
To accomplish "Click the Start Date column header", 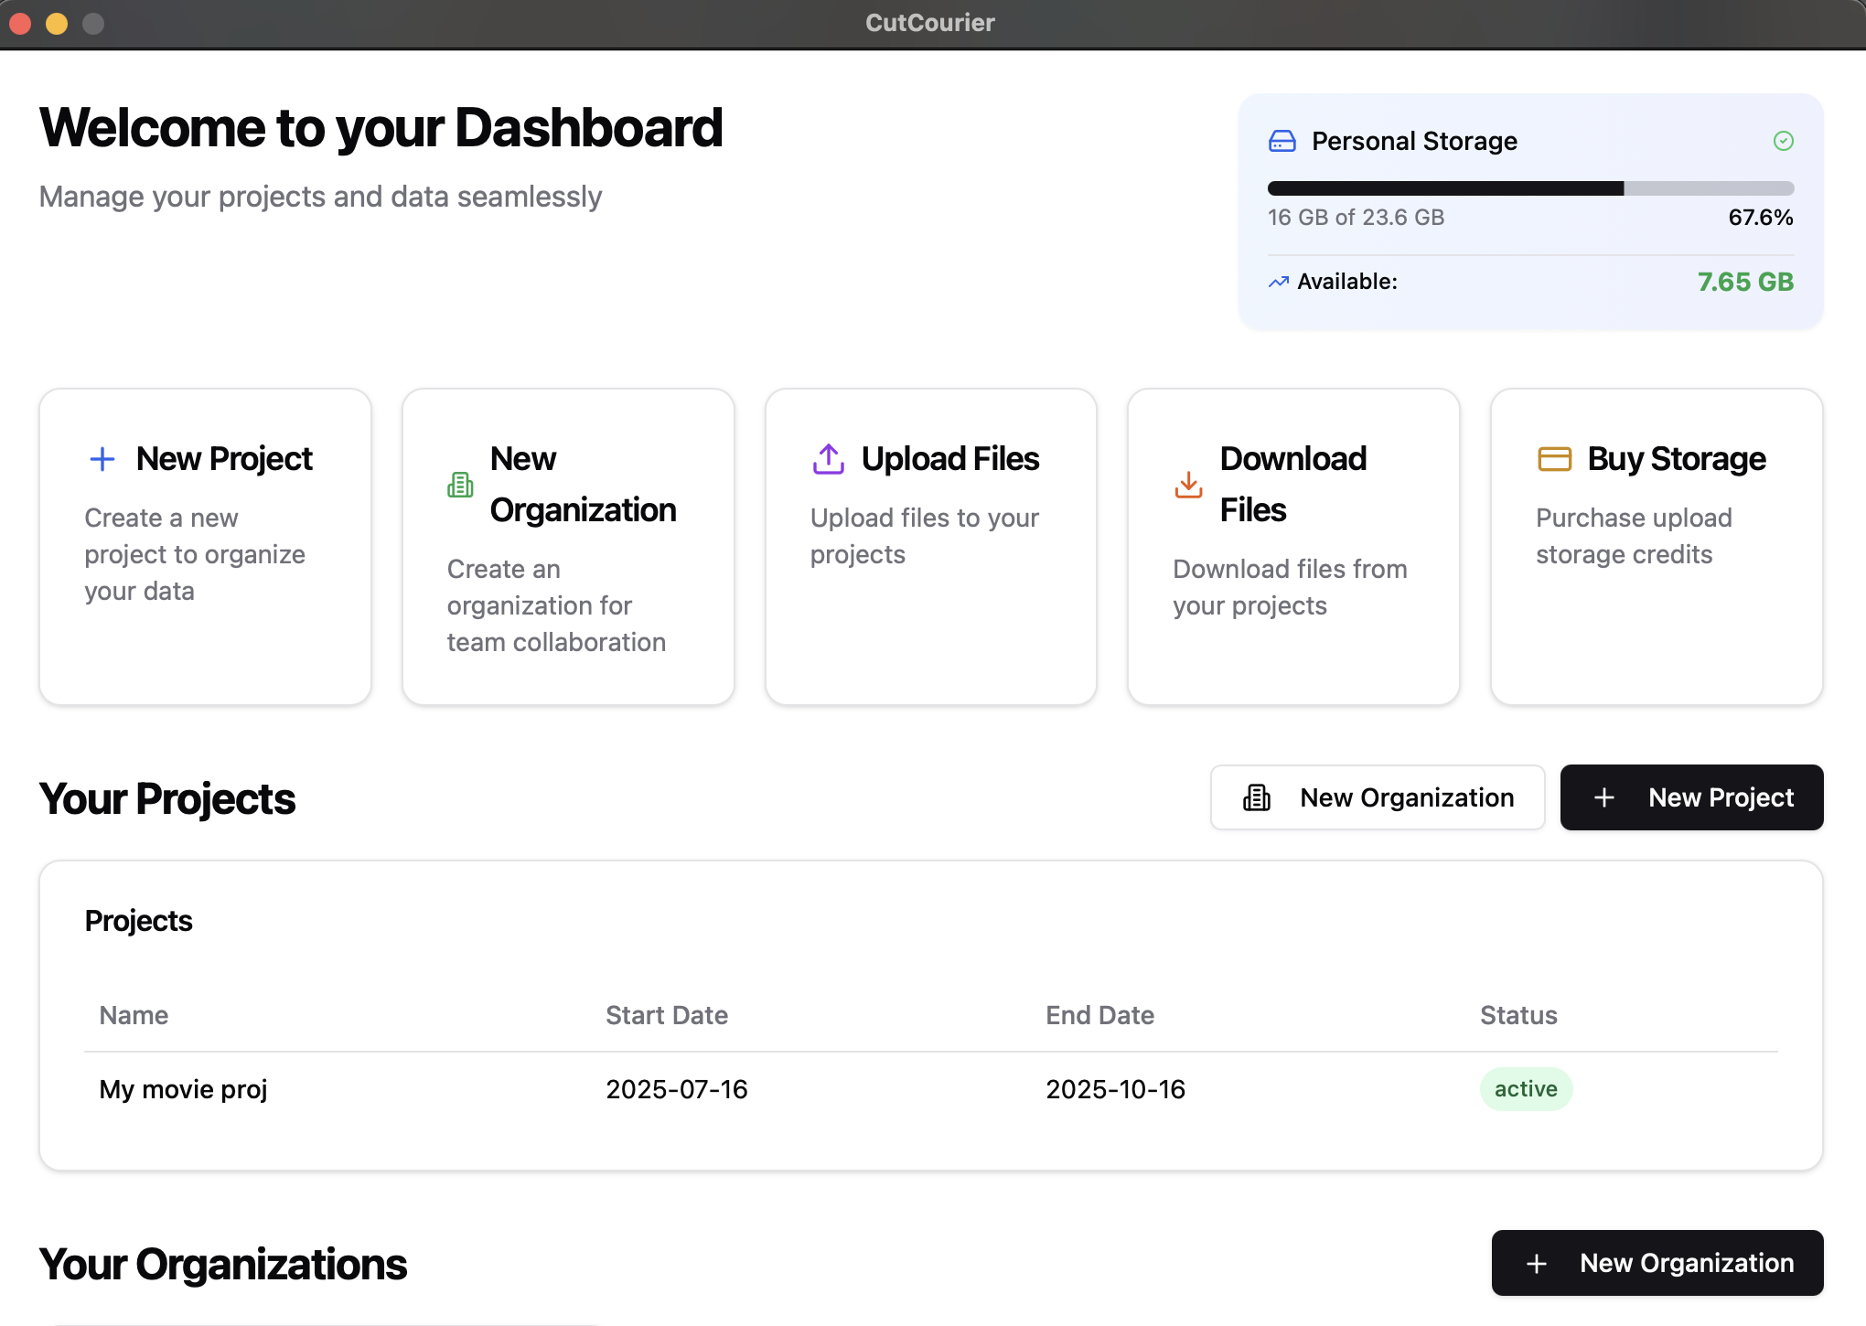I will coord(667,1015).
